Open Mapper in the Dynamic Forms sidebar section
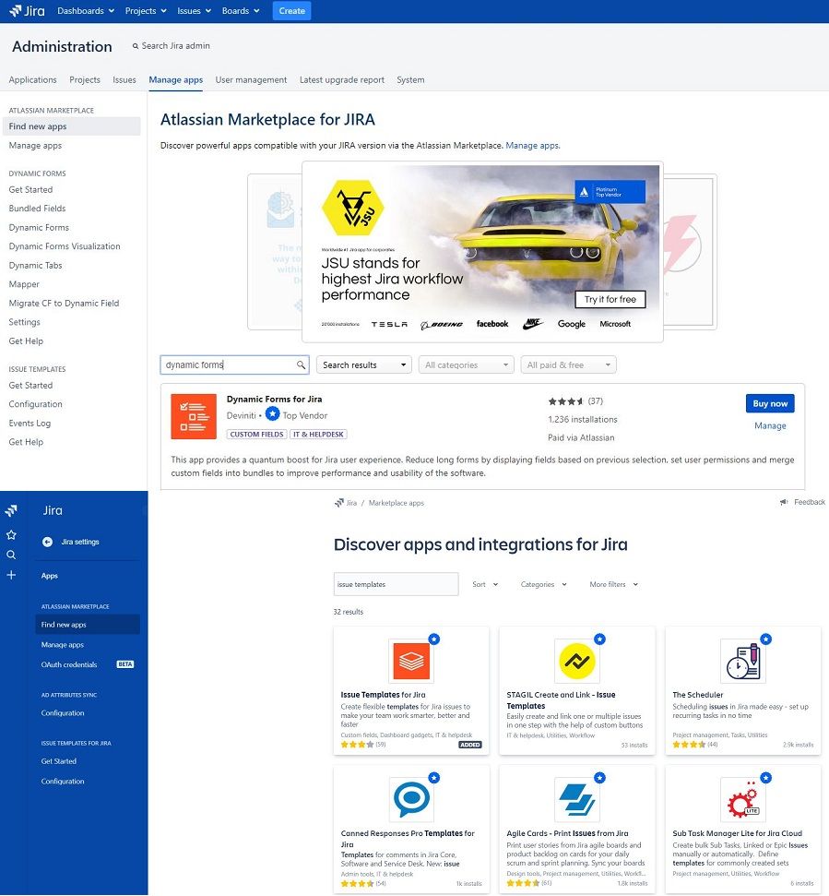The height and width of the screenshot is (896, 829). [24, 284]
